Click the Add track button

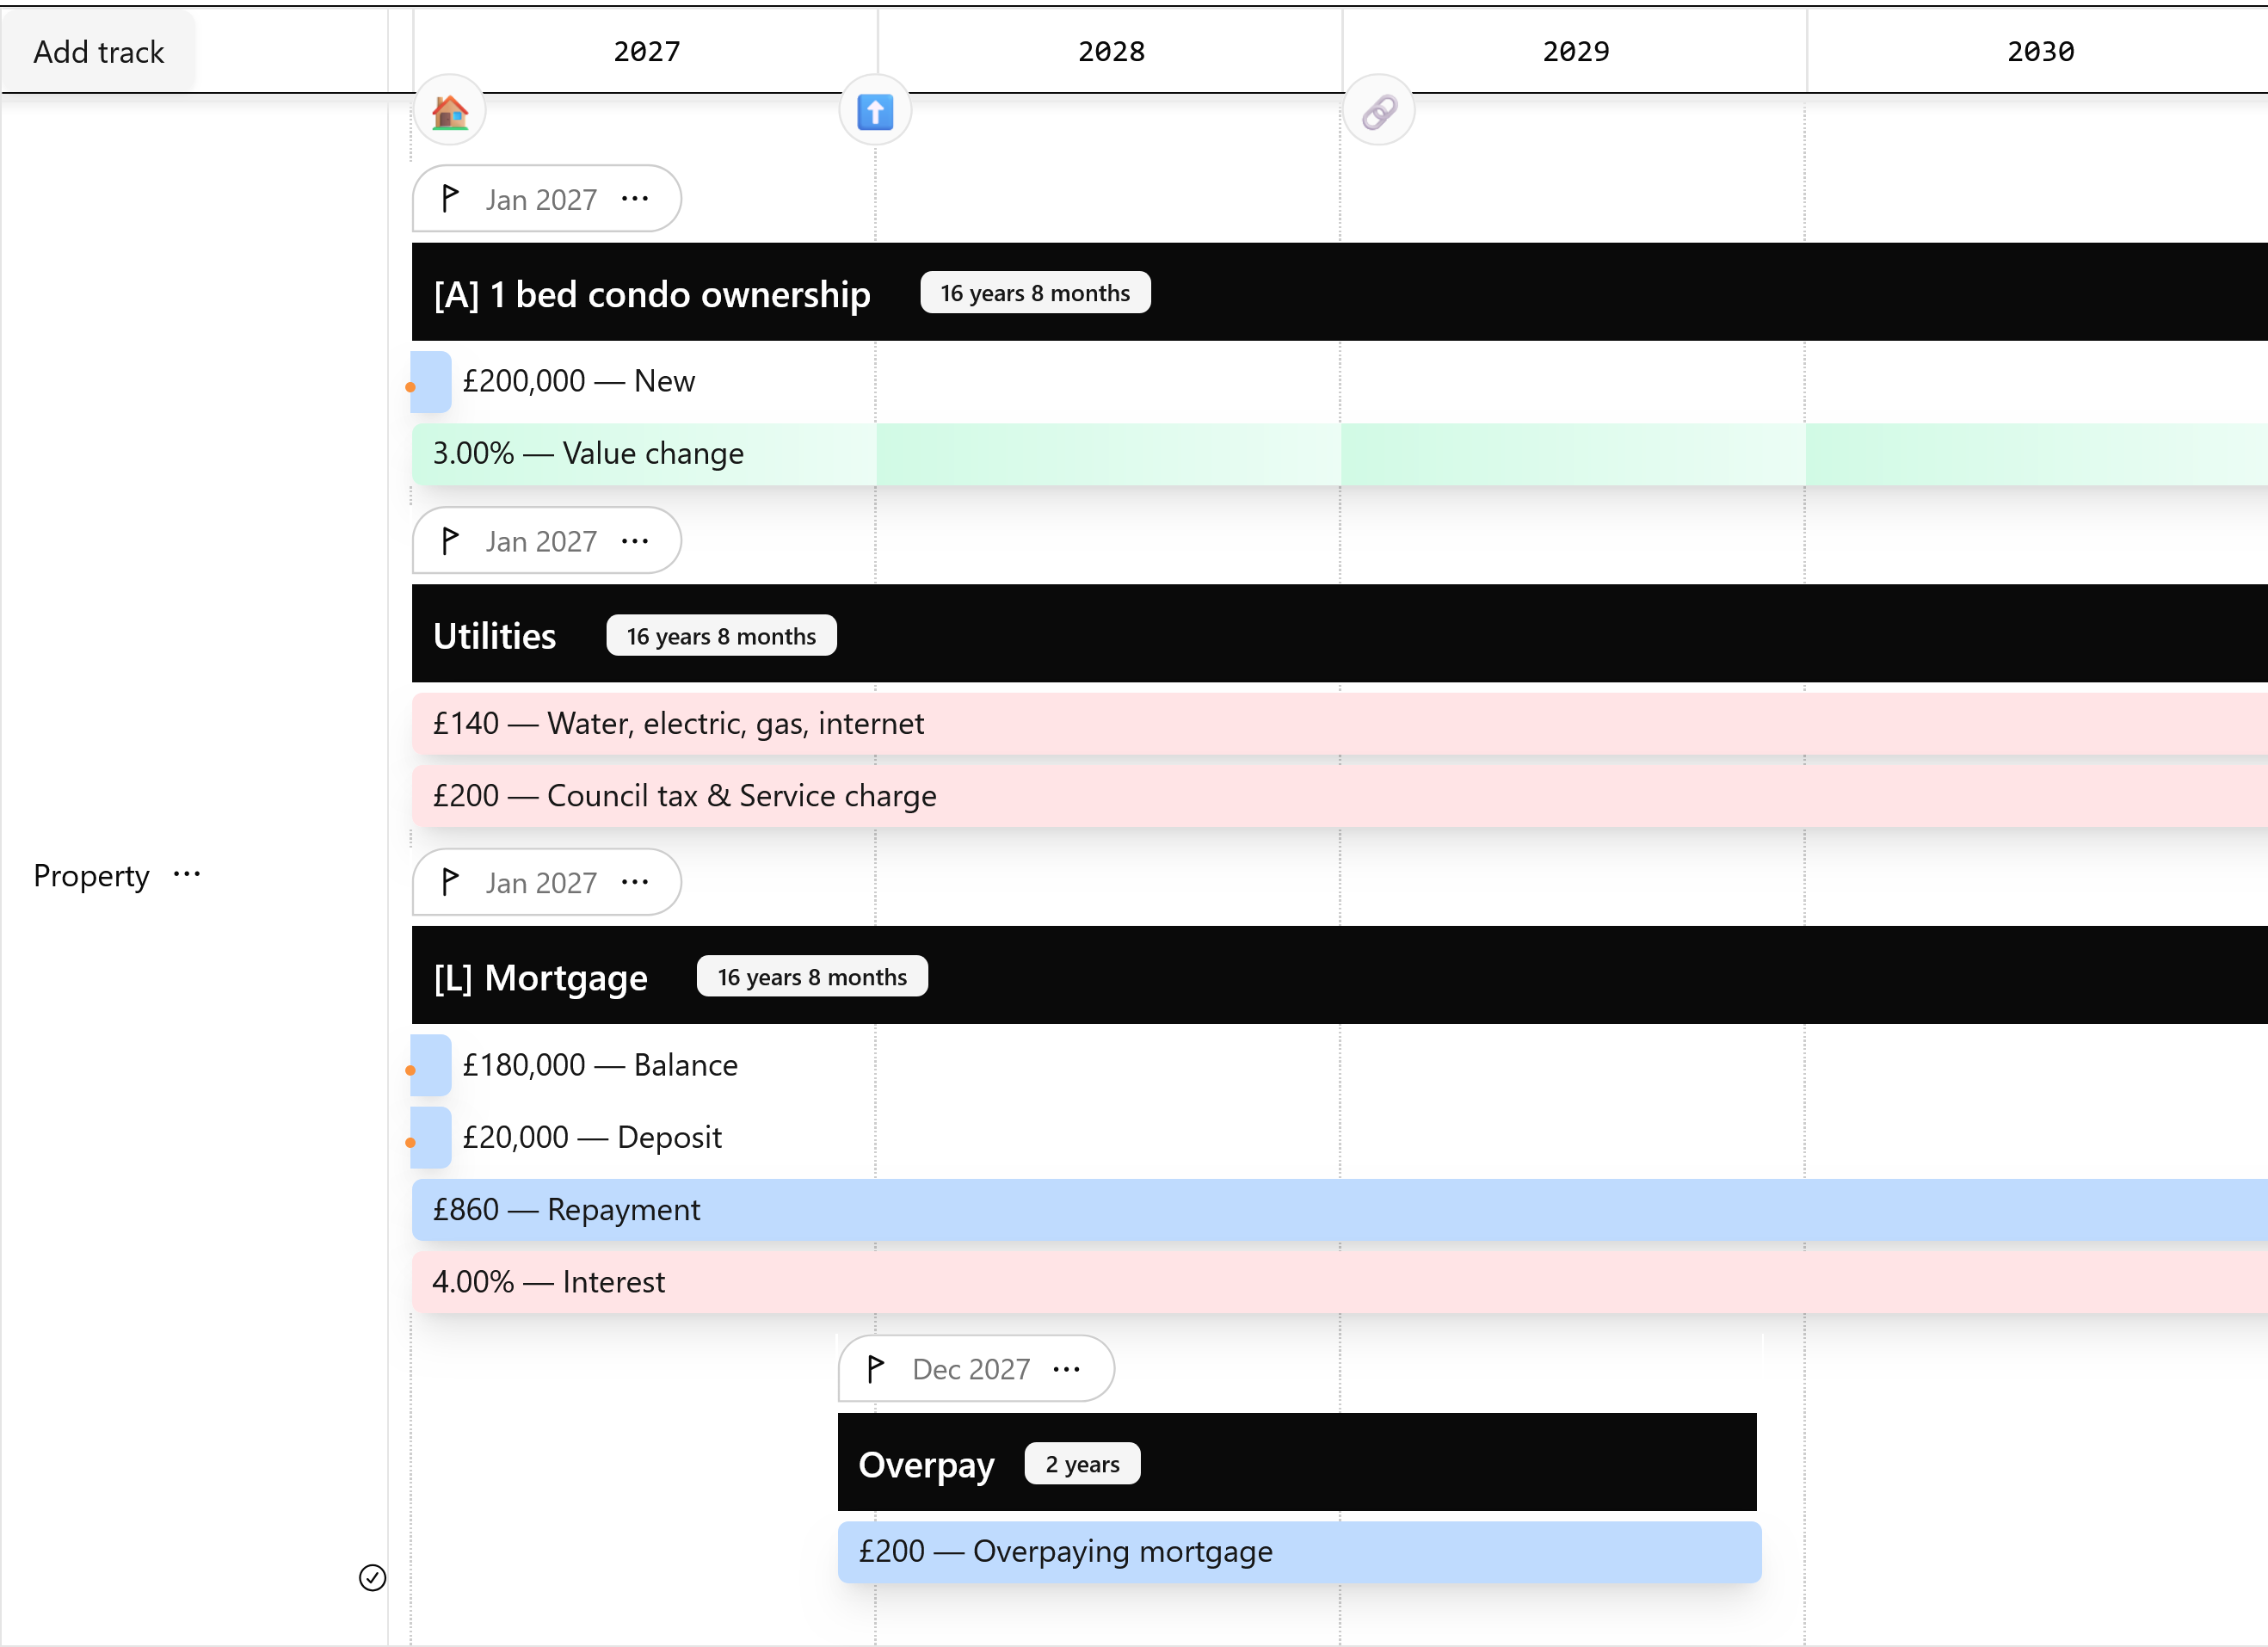98,52
